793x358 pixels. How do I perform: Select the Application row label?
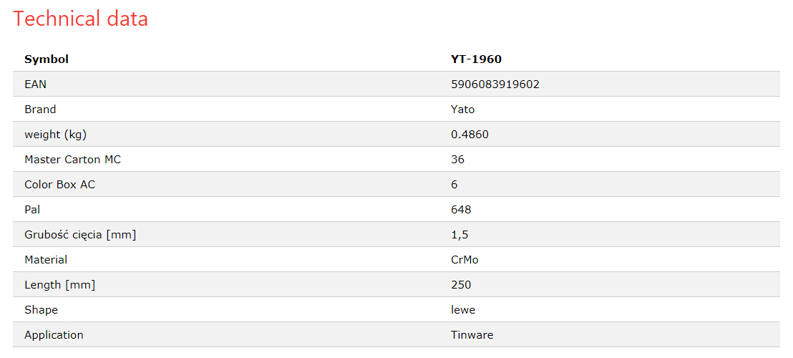[54, 335]
